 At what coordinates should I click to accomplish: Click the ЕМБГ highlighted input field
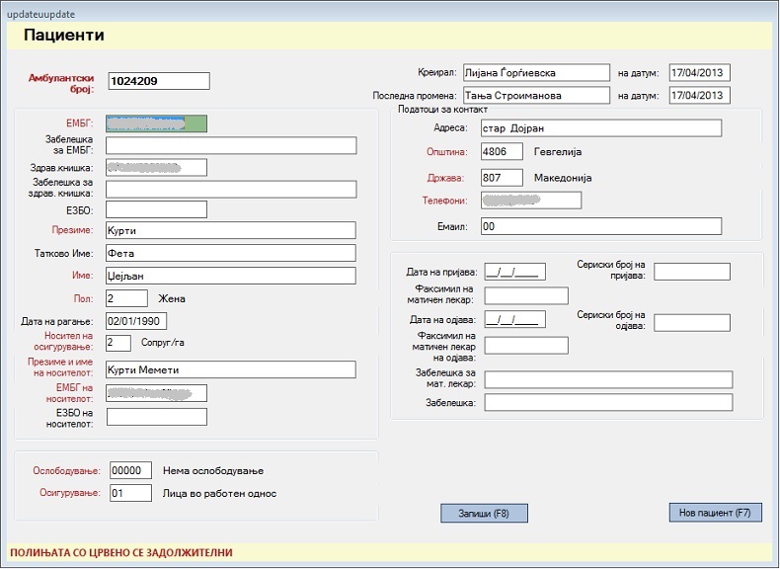(157, 123)
